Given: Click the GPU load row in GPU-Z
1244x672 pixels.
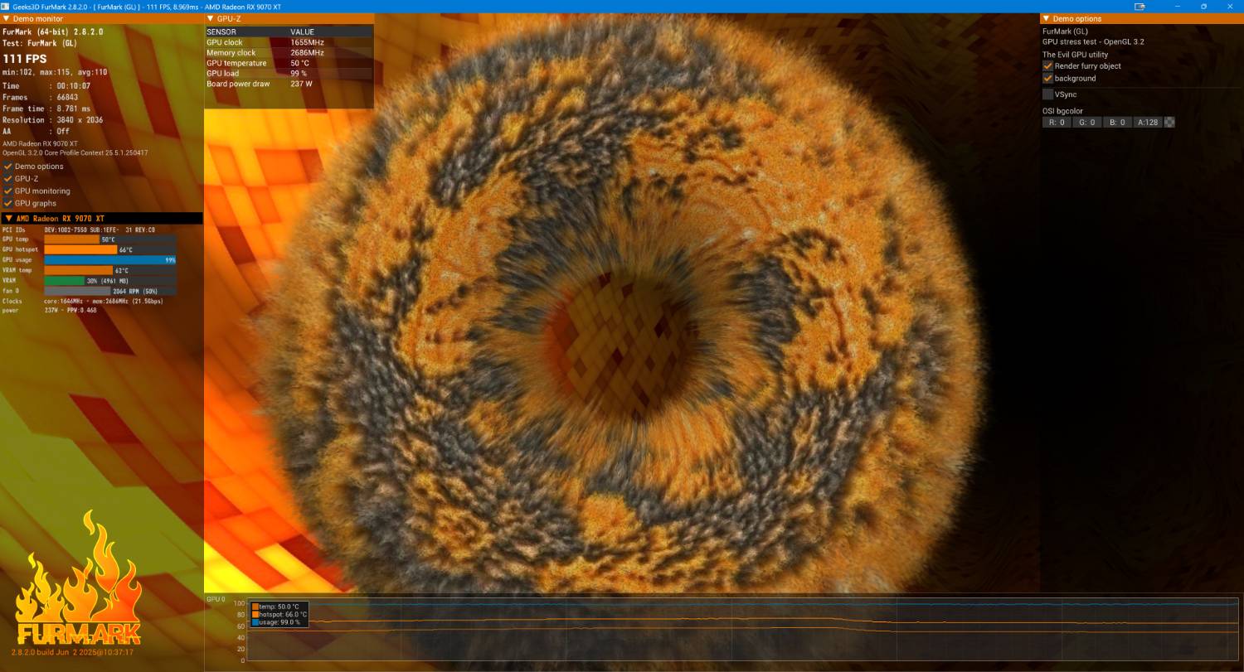Looking at the screenshot, I should coord(289,73).
